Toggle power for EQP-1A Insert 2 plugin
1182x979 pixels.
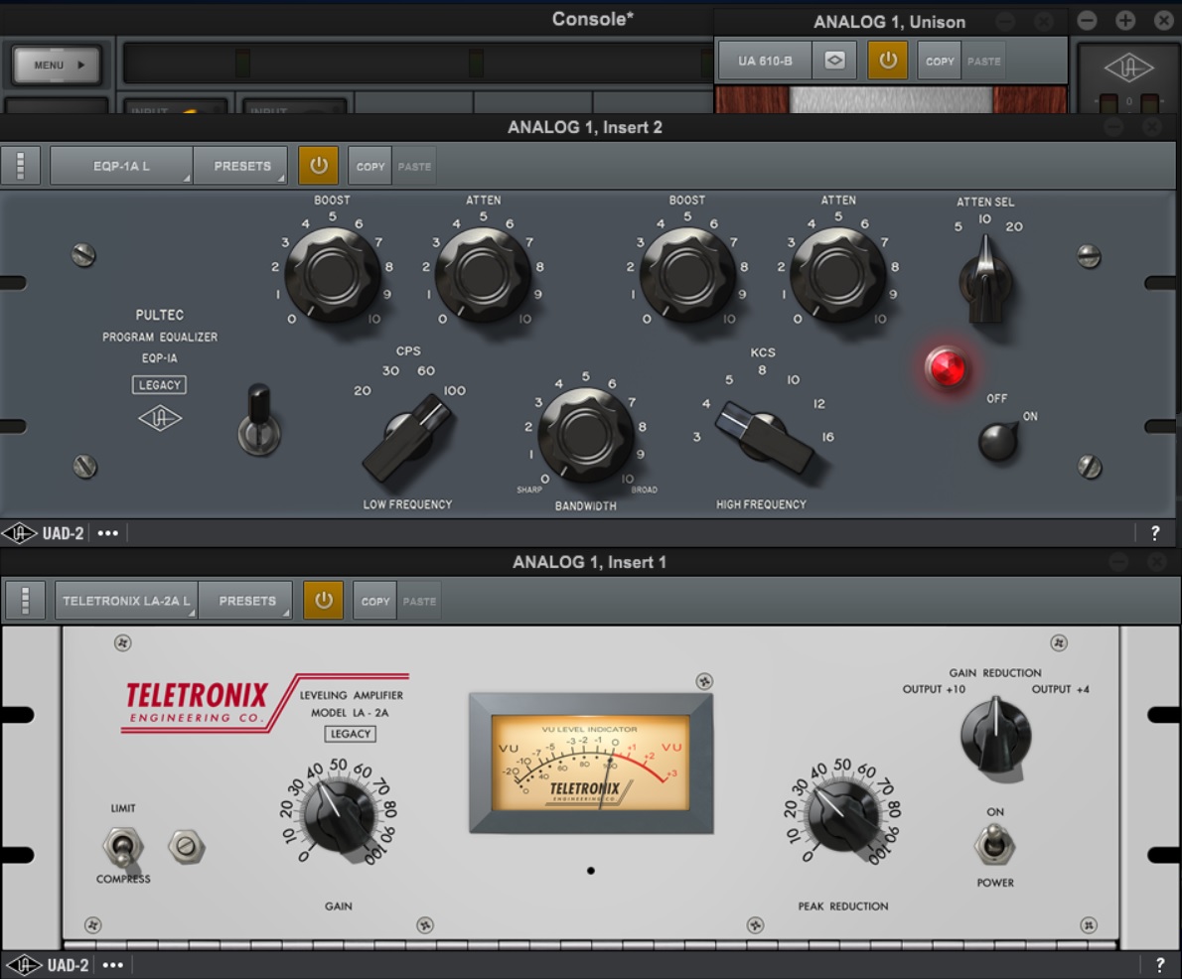(x=318, y=166)
